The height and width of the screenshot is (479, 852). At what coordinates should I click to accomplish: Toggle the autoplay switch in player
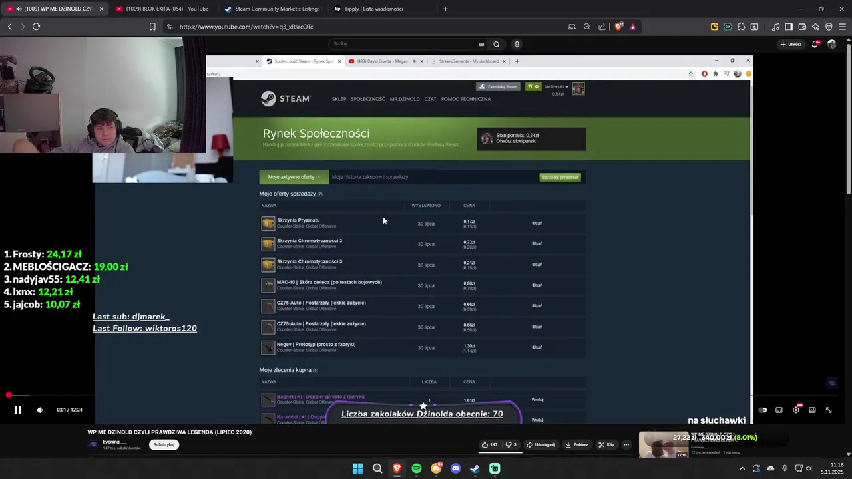click(763, 410)
